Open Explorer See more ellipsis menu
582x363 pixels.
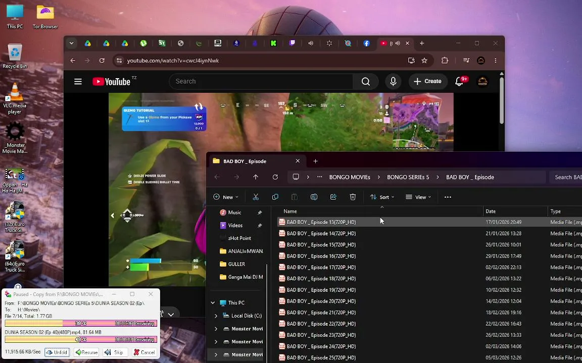[448, 197]
